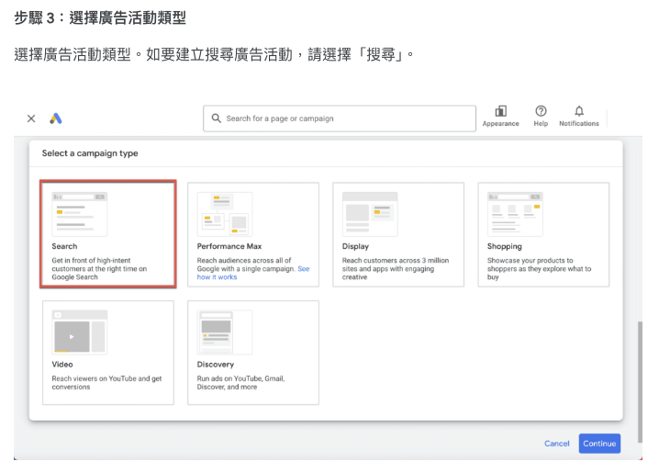The width and height of the screenshot is (659, 473).
Task: Click the text 'Run ads on YouTube, Gmail, Discover, and more'
Action: click(x=240, y=383)
